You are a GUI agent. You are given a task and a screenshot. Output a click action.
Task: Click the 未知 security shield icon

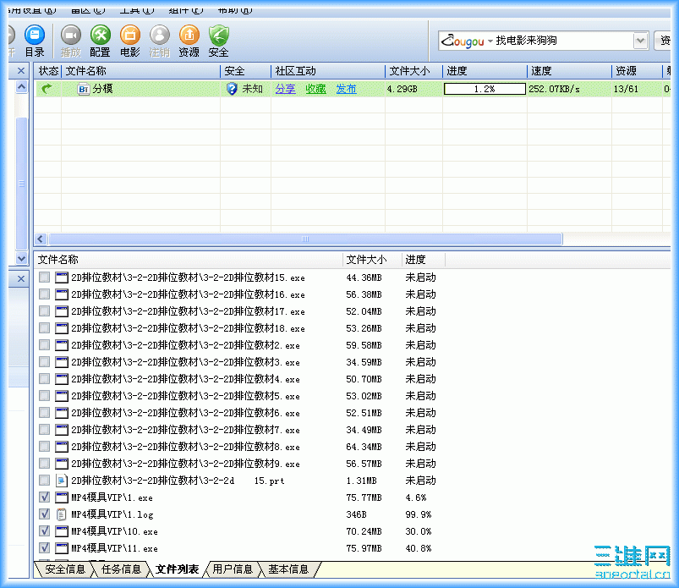coord(232,89)
